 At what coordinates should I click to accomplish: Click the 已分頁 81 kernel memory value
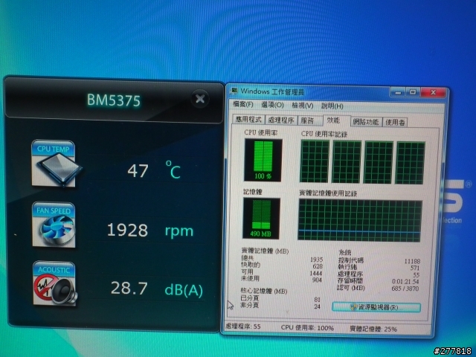318,300
